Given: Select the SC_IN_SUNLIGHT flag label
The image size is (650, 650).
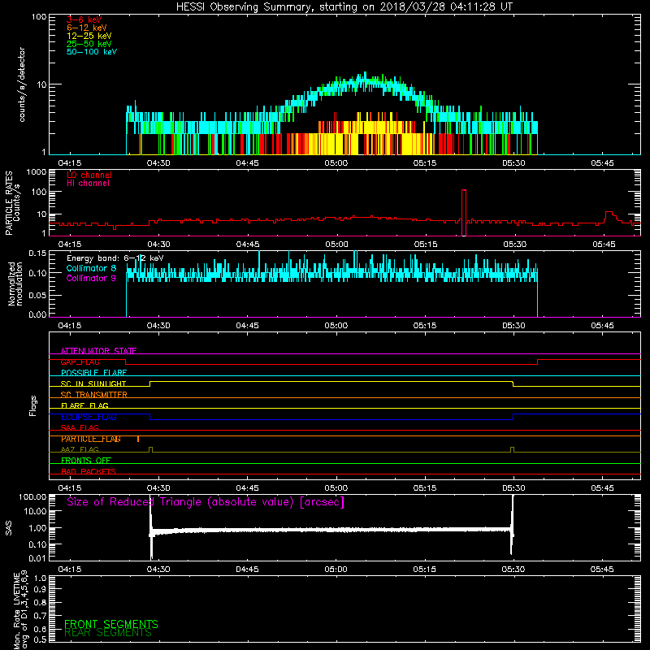Looking at the screenshot, I should (x=93, y=383).
